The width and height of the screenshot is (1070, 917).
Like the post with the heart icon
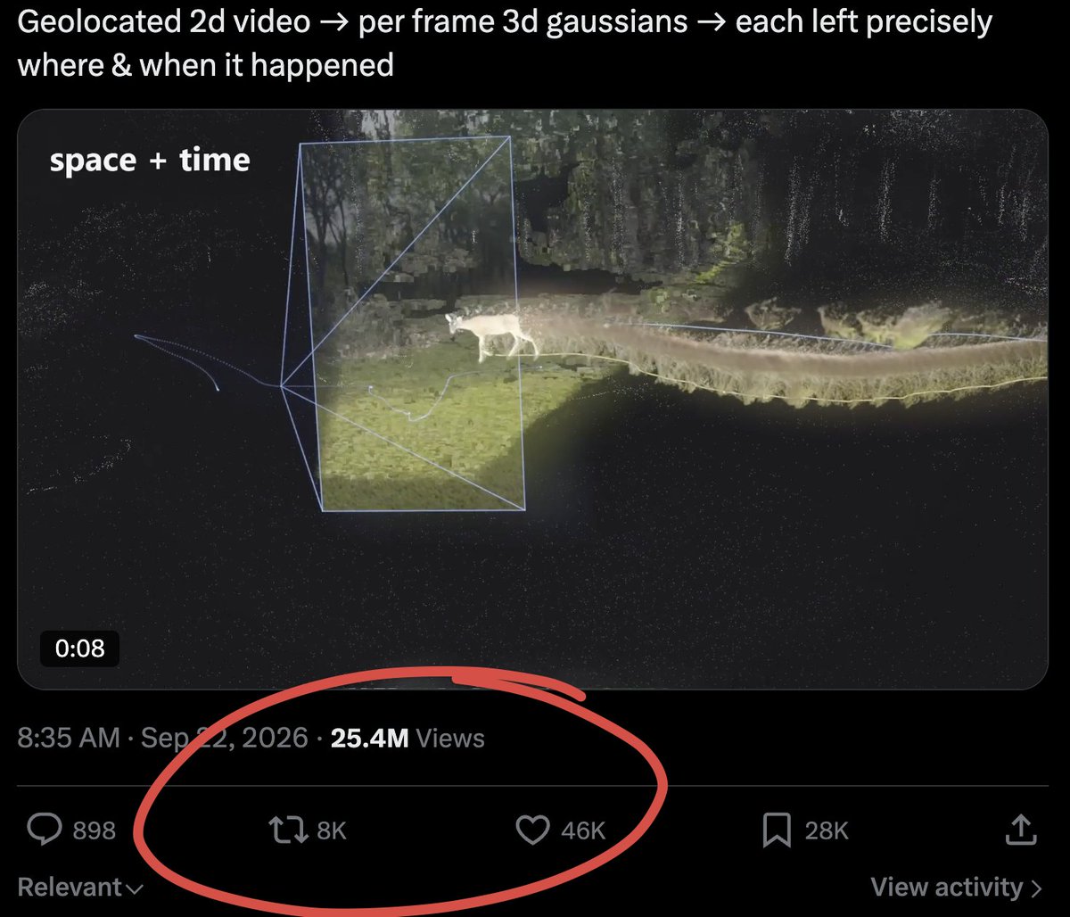click(x=533, y=830)
